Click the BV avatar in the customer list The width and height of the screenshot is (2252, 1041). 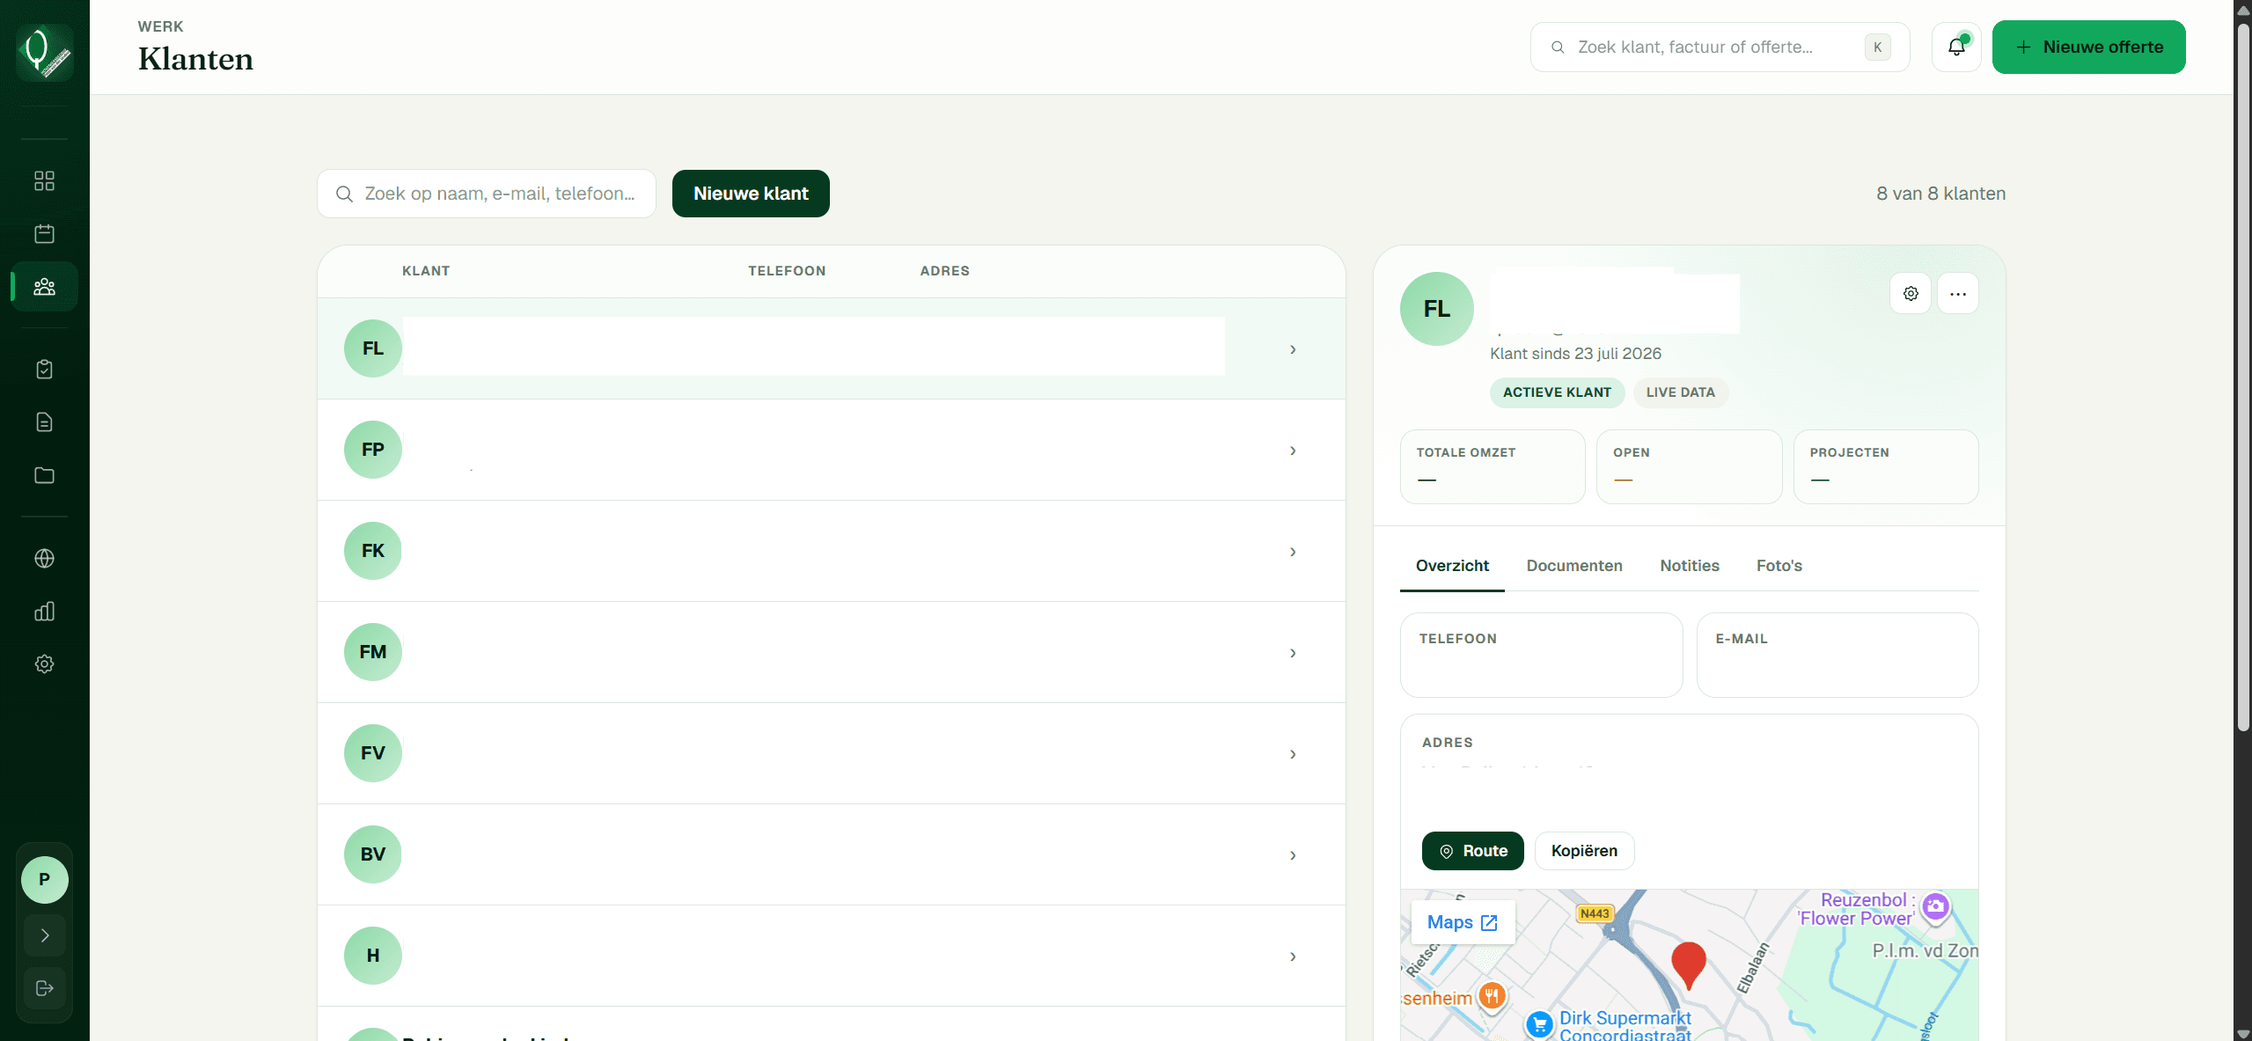point(373,854)
